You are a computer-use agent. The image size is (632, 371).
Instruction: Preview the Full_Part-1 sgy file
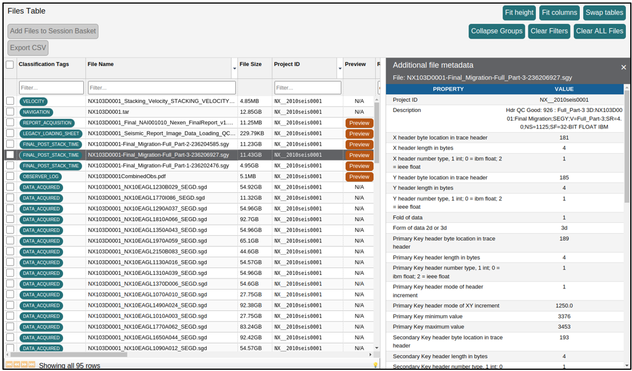(359, 166)
